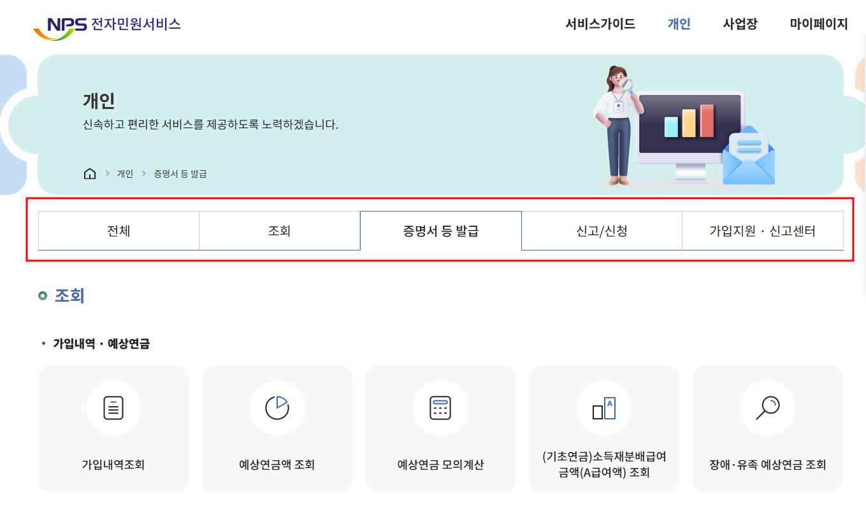Select the 증명서 등 발급 tab
The height and width of the screenshot is (515, 866).
coord(440,230)
